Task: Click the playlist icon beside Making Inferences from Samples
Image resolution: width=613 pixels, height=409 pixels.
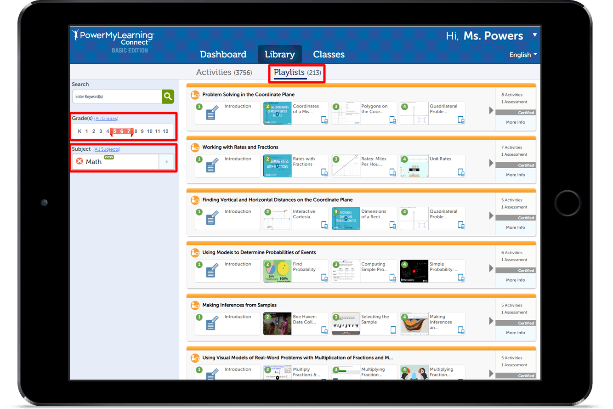Action: 195,305
